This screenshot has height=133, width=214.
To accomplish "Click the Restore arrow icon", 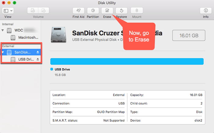I will [x=121, y=10].
